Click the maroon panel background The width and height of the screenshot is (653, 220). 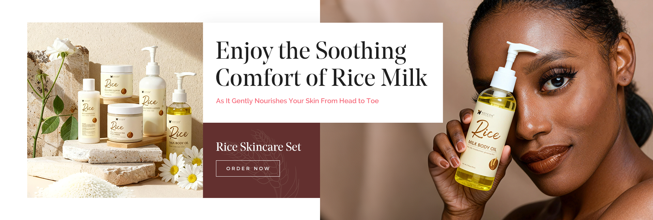(262, 186)
